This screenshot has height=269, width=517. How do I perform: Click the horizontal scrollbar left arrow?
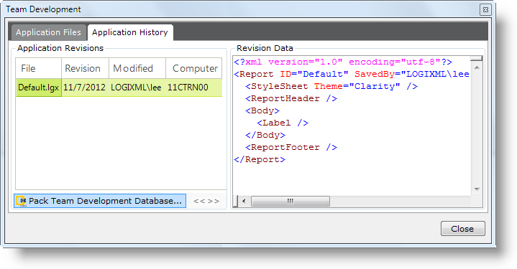[x=244, y=202]
